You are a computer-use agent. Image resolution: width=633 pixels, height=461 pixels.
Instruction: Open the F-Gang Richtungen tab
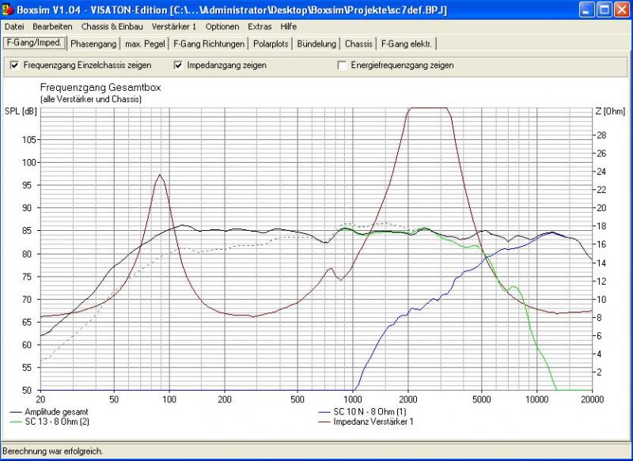(209, 43)
